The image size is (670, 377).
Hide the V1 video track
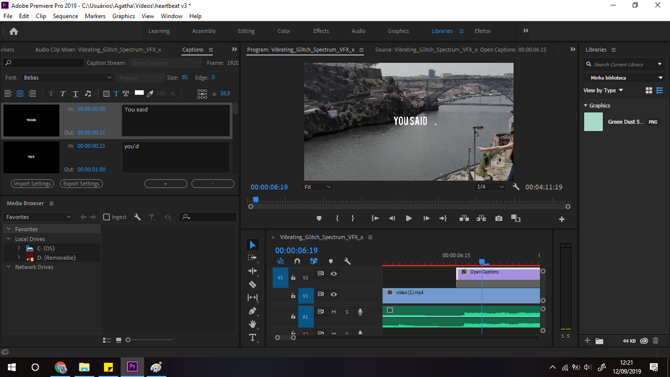pyautogui.click(x=334, y=295)
